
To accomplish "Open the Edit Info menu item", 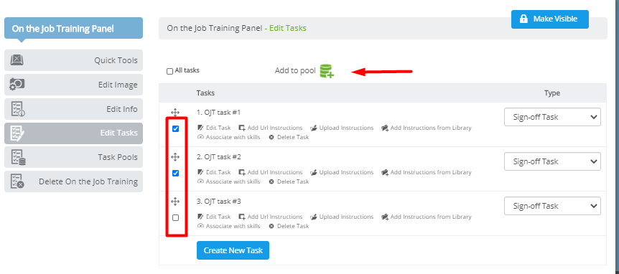I will click(73, 109).
